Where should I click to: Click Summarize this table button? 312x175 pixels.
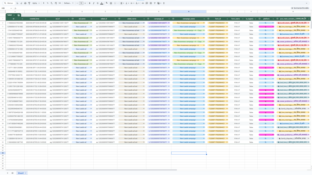tap(300, 8)
